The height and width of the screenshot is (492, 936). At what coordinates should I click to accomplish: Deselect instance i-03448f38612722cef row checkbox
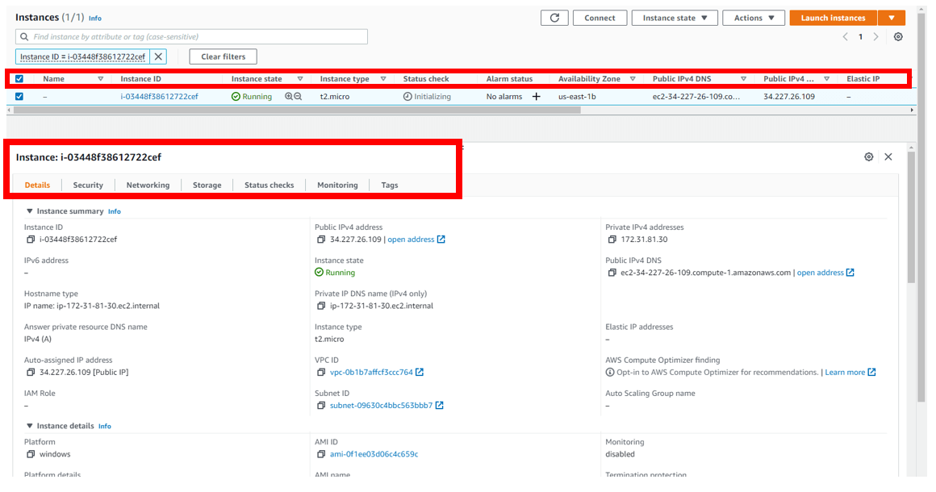pos(19,96)
